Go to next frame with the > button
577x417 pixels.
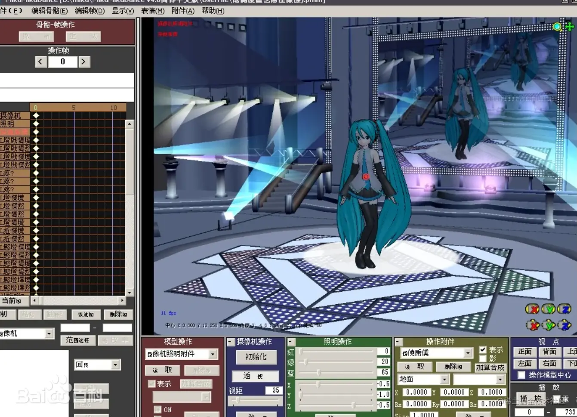pos(83,62)
